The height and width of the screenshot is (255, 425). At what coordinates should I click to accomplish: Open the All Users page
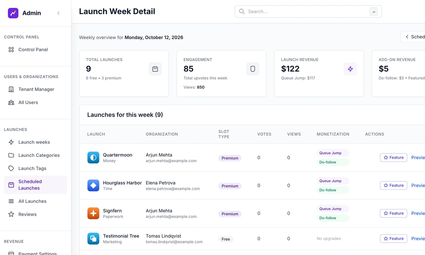[x=35, y=102]
